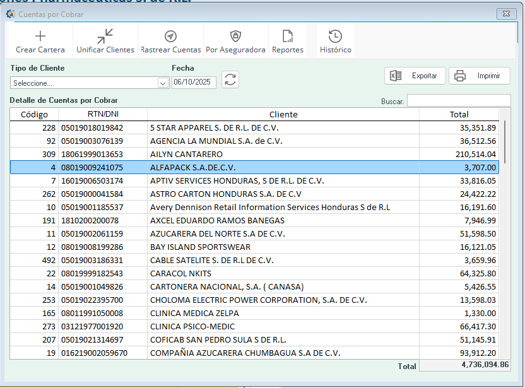Click the refresh icon beside the date
The height and width of the screenshot is (388, 525).
pos(230,80)
